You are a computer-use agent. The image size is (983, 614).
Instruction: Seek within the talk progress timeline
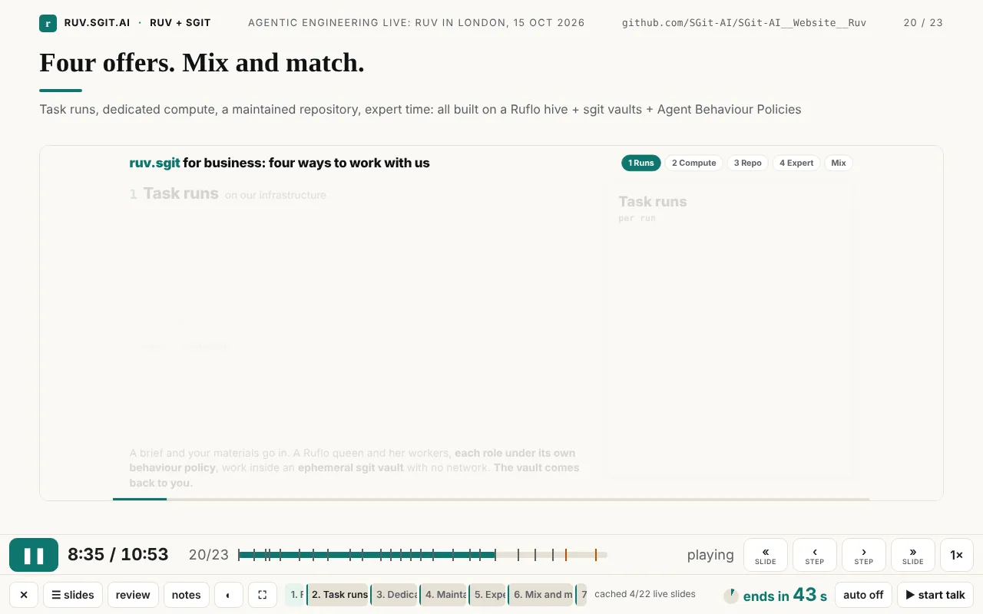[x=422, y=555]
